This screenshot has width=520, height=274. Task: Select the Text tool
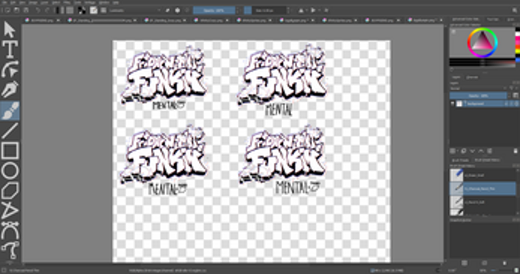click(x=10, y=50)
